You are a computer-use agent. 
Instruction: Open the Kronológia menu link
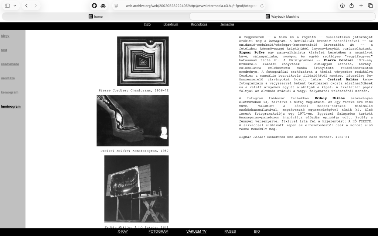(x=199, y=24)
